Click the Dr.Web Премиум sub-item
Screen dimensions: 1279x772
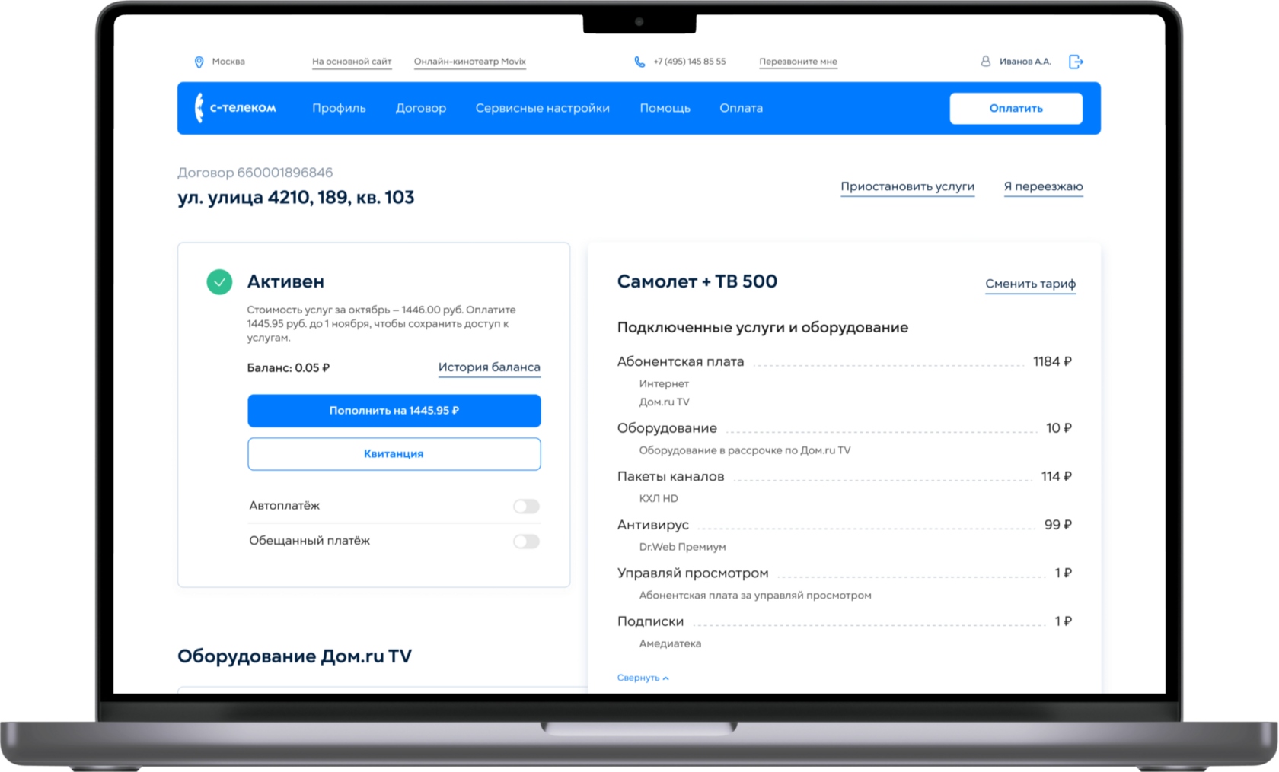coord(682,547)
